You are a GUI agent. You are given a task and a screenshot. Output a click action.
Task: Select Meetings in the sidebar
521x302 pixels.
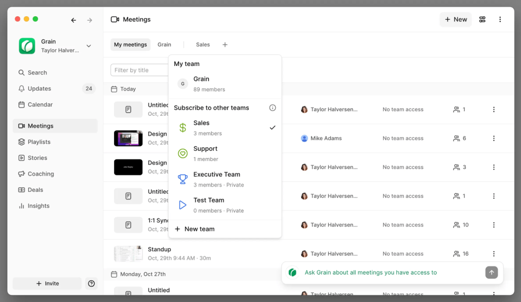coord(55,126)
